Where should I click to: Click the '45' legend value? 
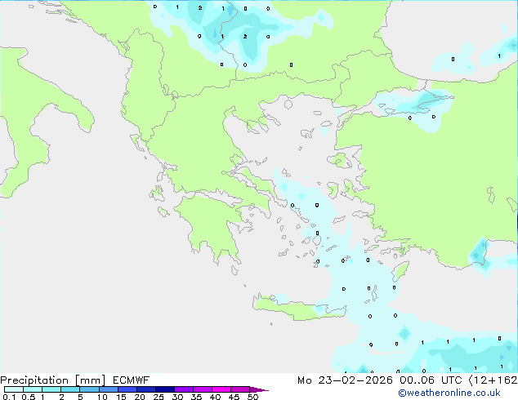234,397
